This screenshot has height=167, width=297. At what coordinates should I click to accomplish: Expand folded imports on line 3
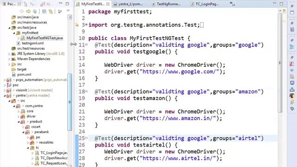[x=86, y=25]
